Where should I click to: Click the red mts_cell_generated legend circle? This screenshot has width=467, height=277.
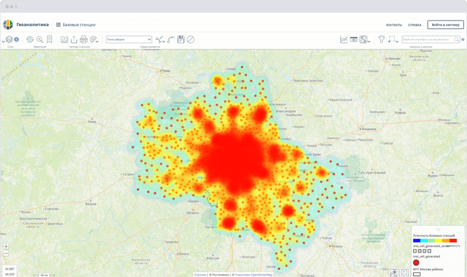pos(416,263)
